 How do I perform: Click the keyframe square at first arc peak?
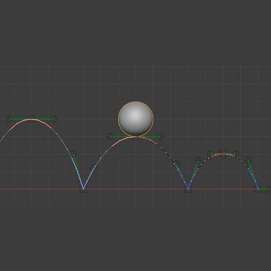(31, 119)
